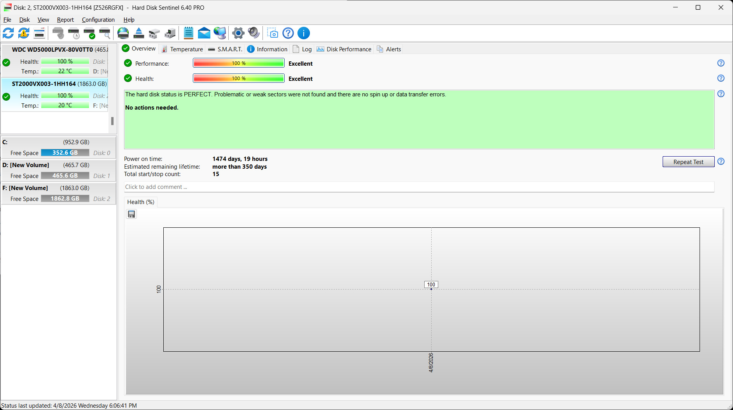733x410 pixels.
Task: Switch to the Information tab
Action: [267, 49]
